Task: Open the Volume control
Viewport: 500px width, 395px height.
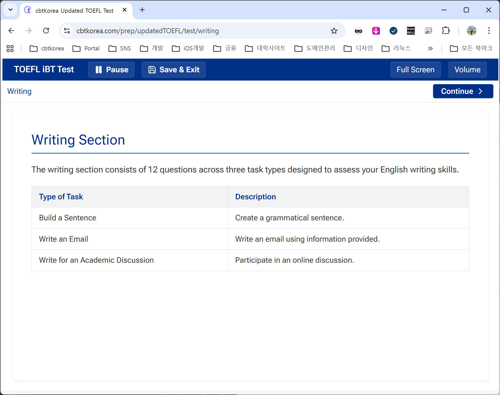Action: [467, 69]
